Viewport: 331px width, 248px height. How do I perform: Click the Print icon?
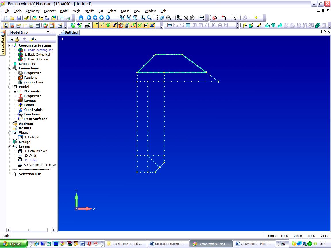pos(68,18)
